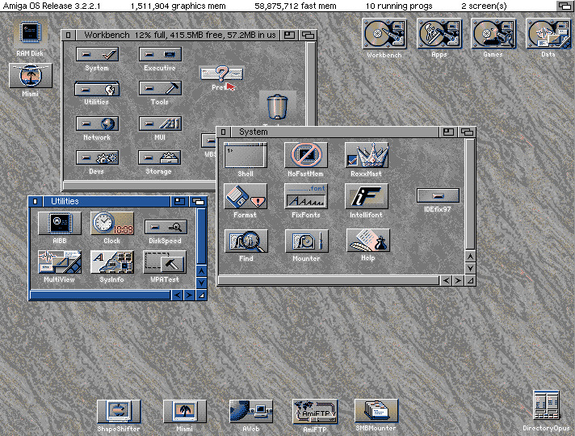Click the System window left scroll arrow
This screenshot has width=575, height=436.
point(446,281)
